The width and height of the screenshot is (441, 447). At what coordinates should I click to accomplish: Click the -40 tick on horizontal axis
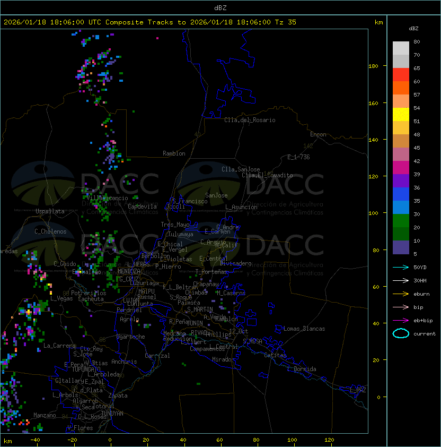[35, 440]
